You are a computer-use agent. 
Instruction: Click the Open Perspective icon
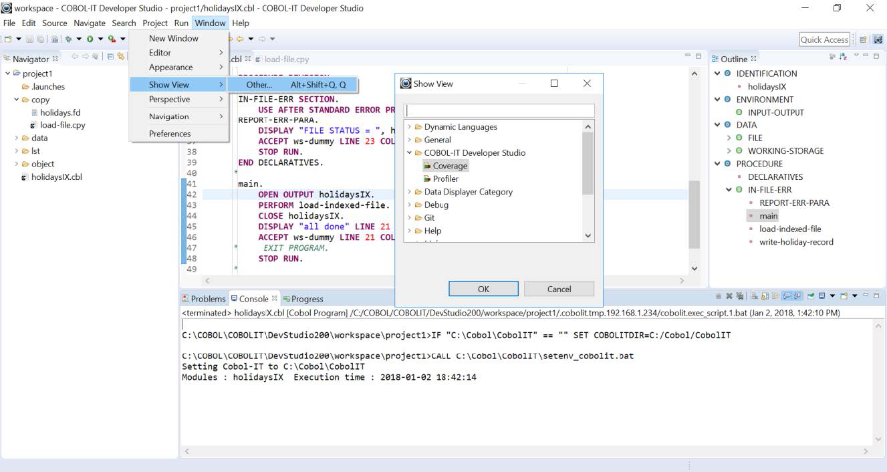(863, 40)
